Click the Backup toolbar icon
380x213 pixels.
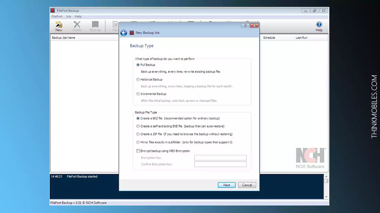(x=95, y=26)
